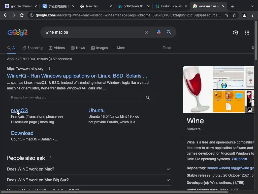Bookmark this page with the star icon

(x=234, y=15)
